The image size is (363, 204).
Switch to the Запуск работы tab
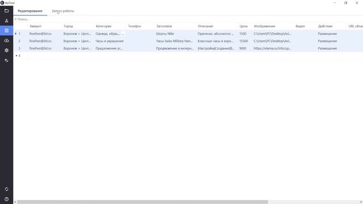pyautogui.click(x=63, y=11)
